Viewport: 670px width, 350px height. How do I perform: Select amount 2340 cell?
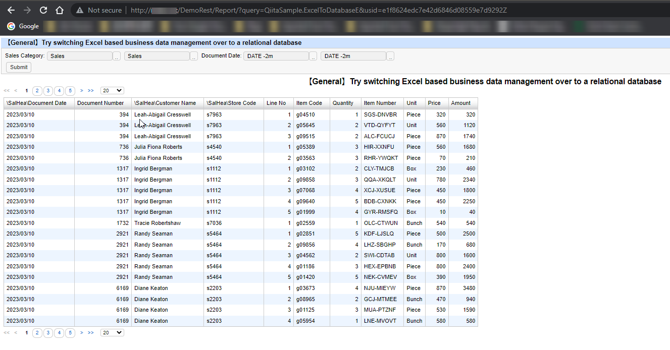(x=463, y=180)
